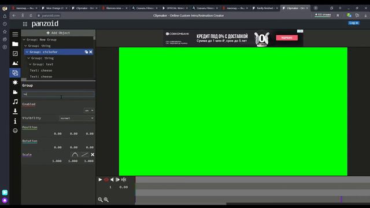
Task: Select the 3D objects panel icon
Action: pos(15,73)
